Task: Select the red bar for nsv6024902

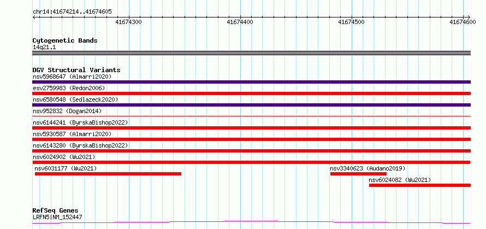Action: (x=251, y=162)
